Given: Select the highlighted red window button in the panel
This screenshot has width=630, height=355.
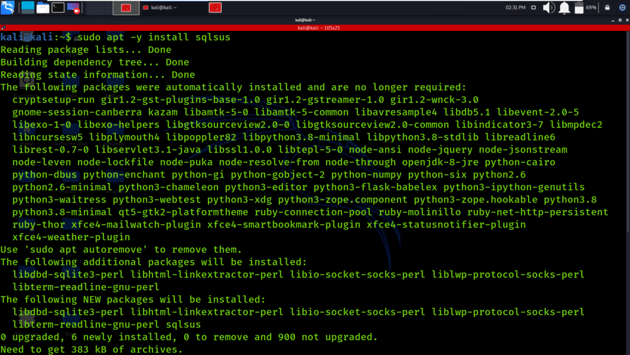Looking at the screenshot, I should pyautogui.click(x=126, y=8).
